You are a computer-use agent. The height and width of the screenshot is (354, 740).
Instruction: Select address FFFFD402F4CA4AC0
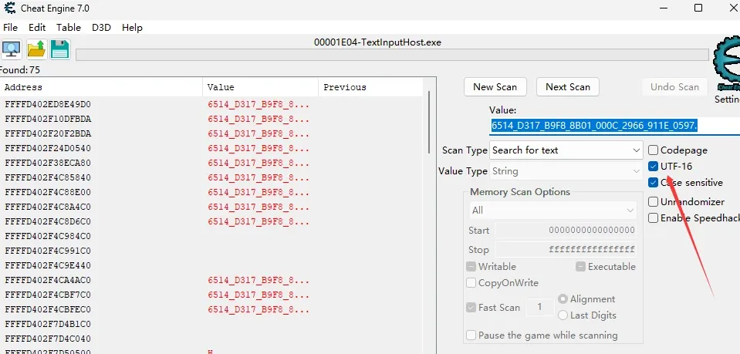[x=48, y=280]
